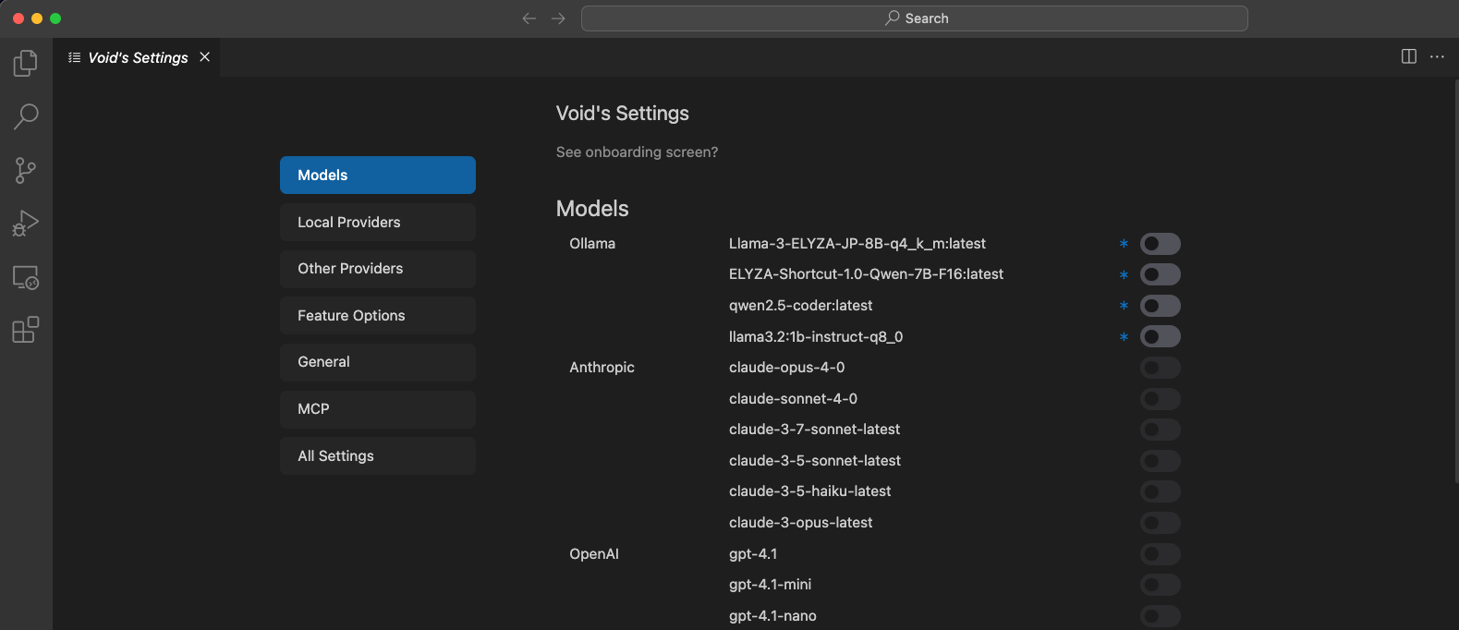
Task: Click the Void's Settings page heading
Action: tap(623, 114)
